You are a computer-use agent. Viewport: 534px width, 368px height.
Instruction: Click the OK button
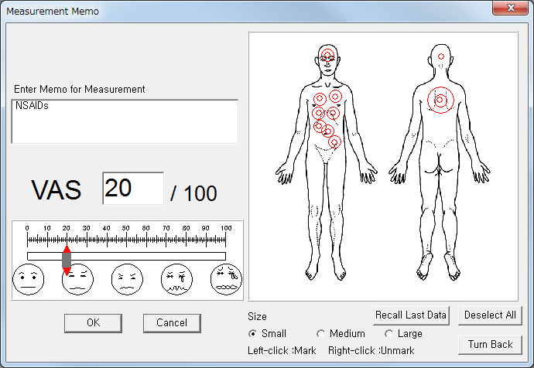pos(93,322)
